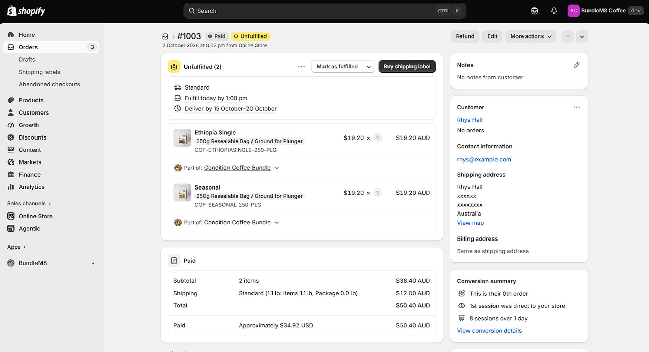Screen dimensions: 649x352
Task: Open the Customer card three-dot menu
Action: tap(577, 107)
